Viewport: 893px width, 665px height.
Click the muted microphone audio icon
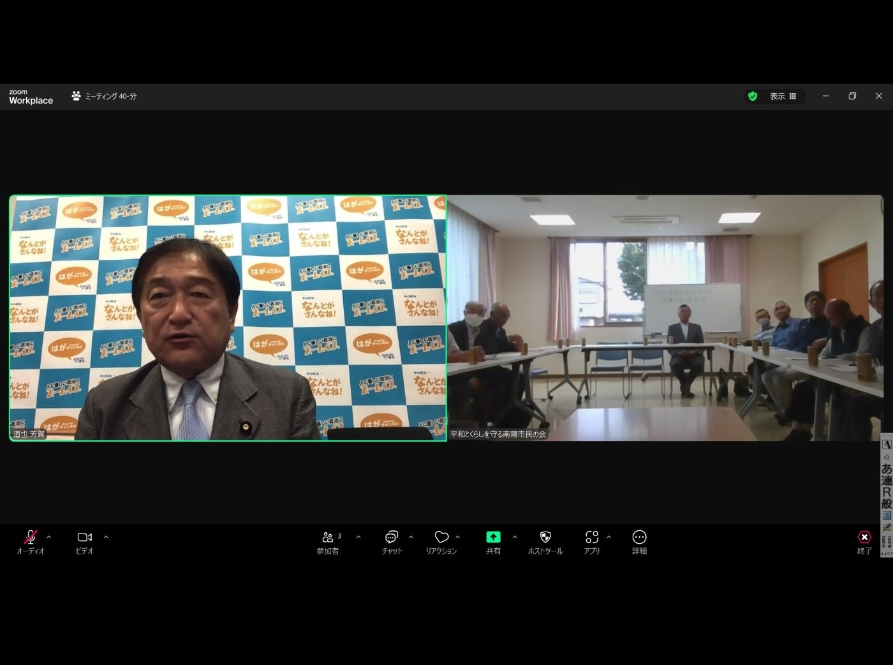coord(30,537)
